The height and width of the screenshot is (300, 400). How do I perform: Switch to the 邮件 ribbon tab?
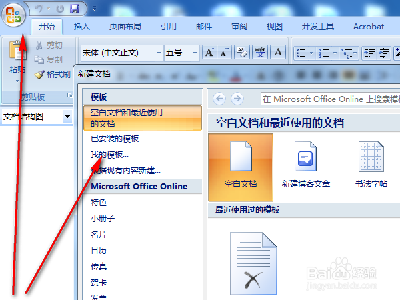point(204,26)
